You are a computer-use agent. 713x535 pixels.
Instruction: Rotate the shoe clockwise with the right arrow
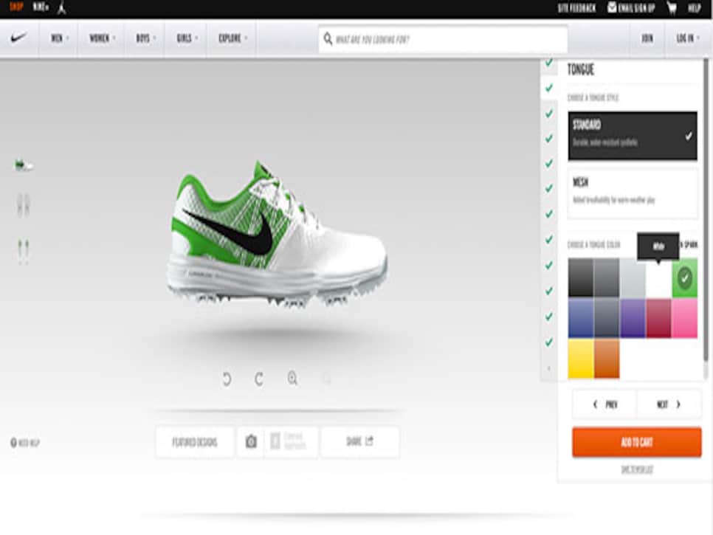259,379
